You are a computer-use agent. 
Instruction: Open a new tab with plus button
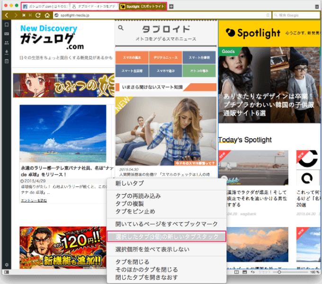171,7
